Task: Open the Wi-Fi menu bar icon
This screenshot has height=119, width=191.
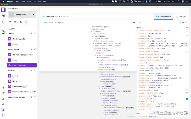Action: pos(150,2)
